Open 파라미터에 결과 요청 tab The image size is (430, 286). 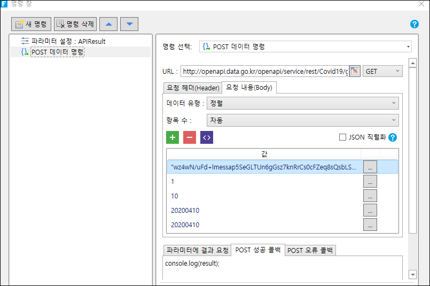click(198, 250)
